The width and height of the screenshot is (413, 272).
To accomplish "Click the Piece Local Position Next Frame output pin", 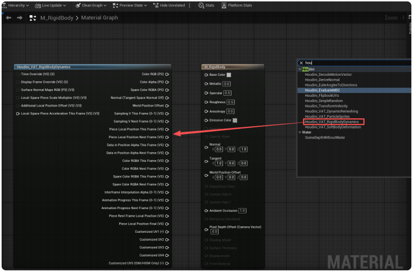I will click(x=167, y=137).
